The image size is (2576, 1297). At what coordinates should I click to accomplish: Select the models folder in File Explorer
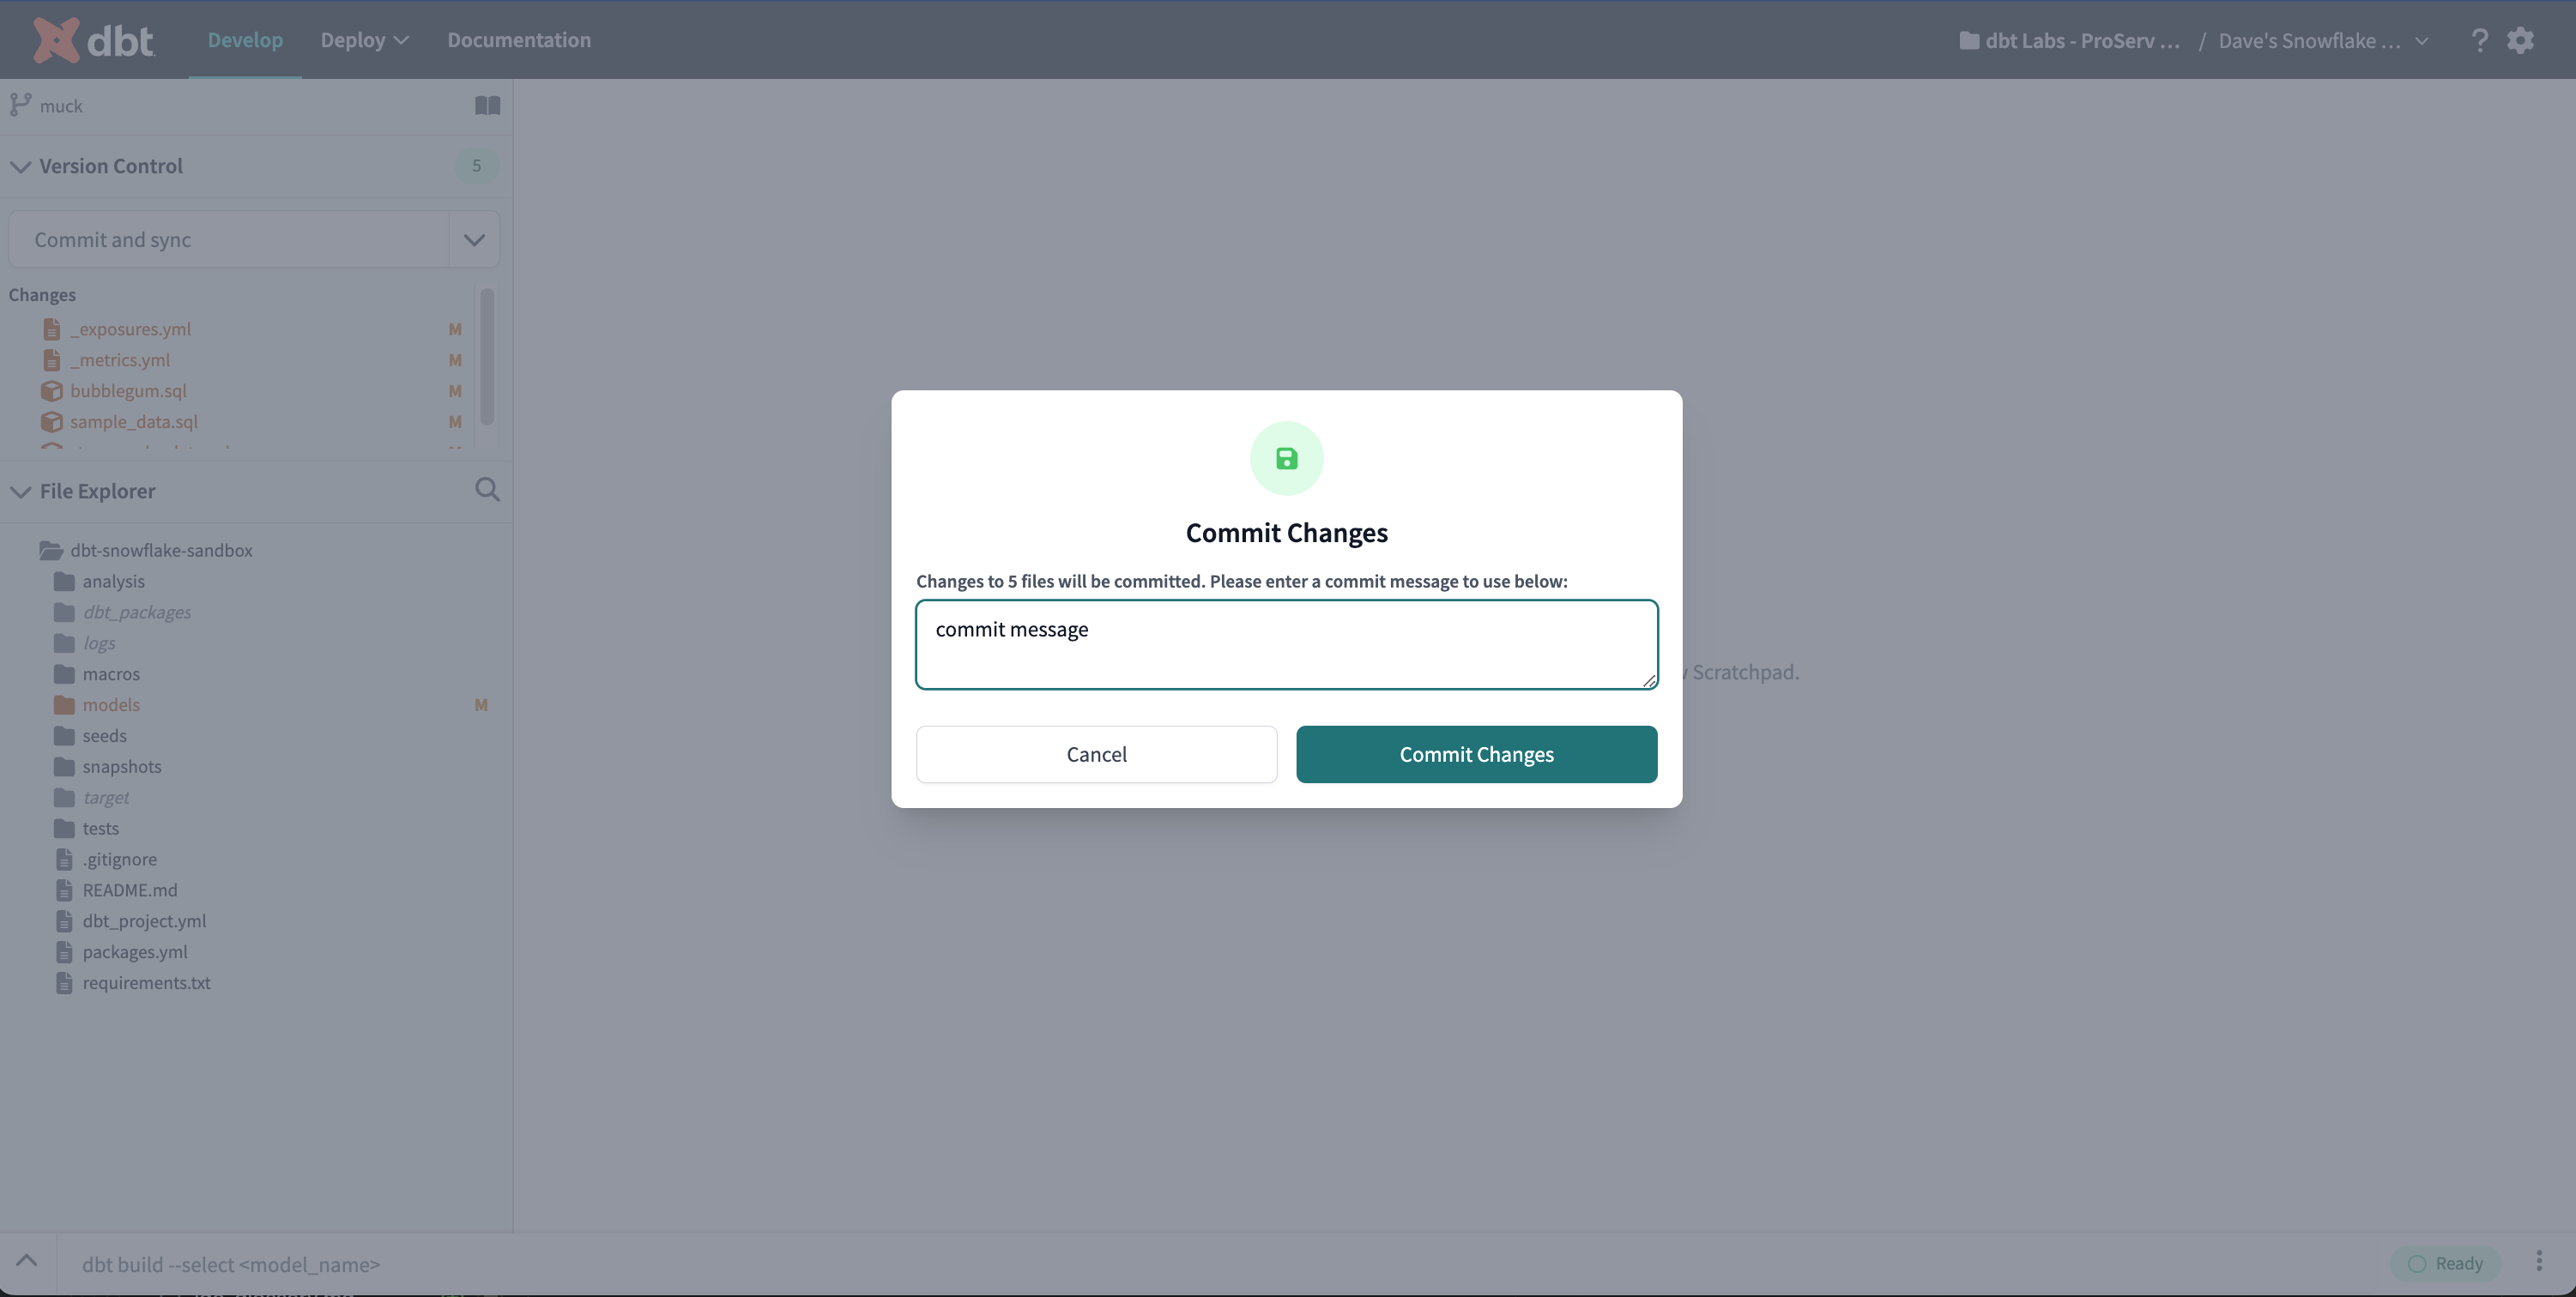click(111, 705)
